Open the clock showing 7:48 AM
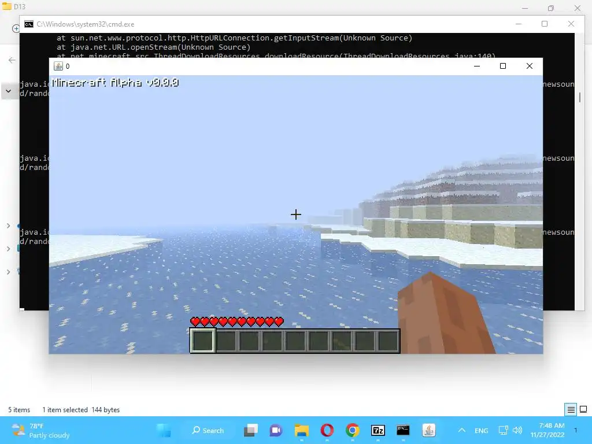This screenshot has height=444, width=592. (547, 430)
